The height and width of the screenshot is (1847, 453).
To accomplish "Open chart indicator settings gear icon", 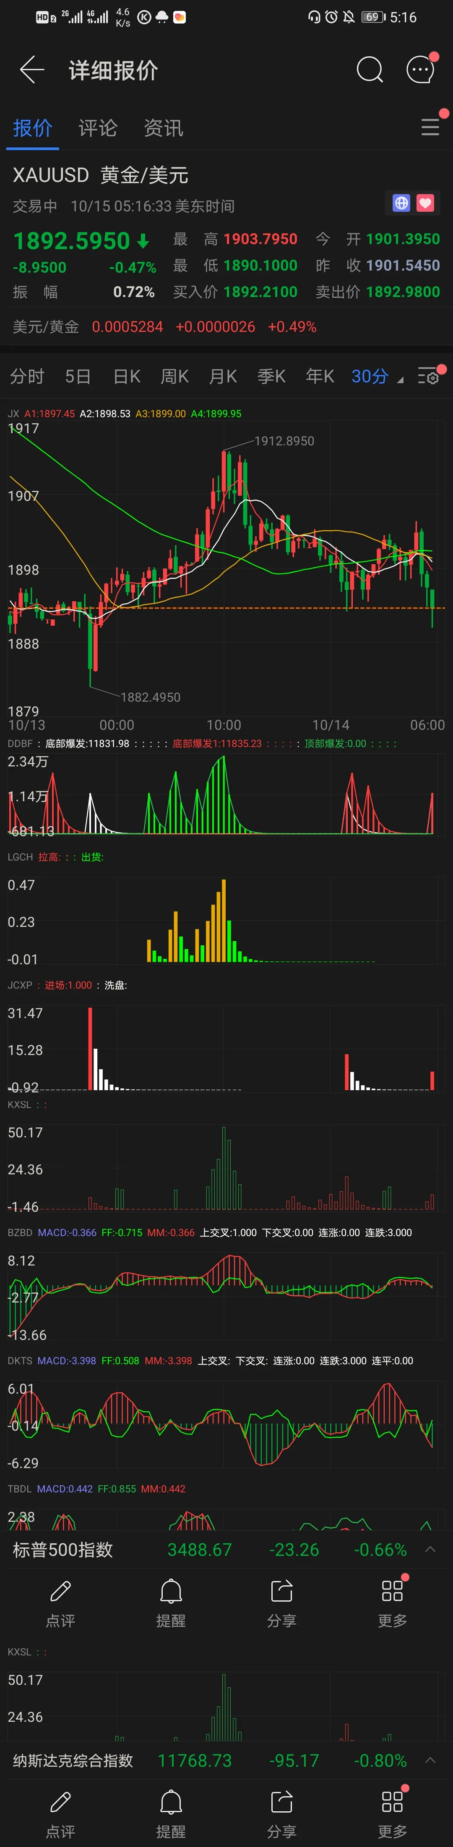I will (429, 376).
